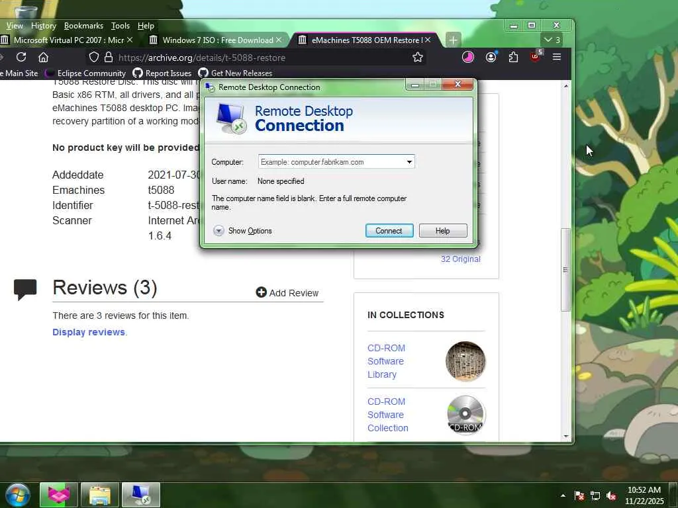Open the Windows Start menu orb

point(18,495)
